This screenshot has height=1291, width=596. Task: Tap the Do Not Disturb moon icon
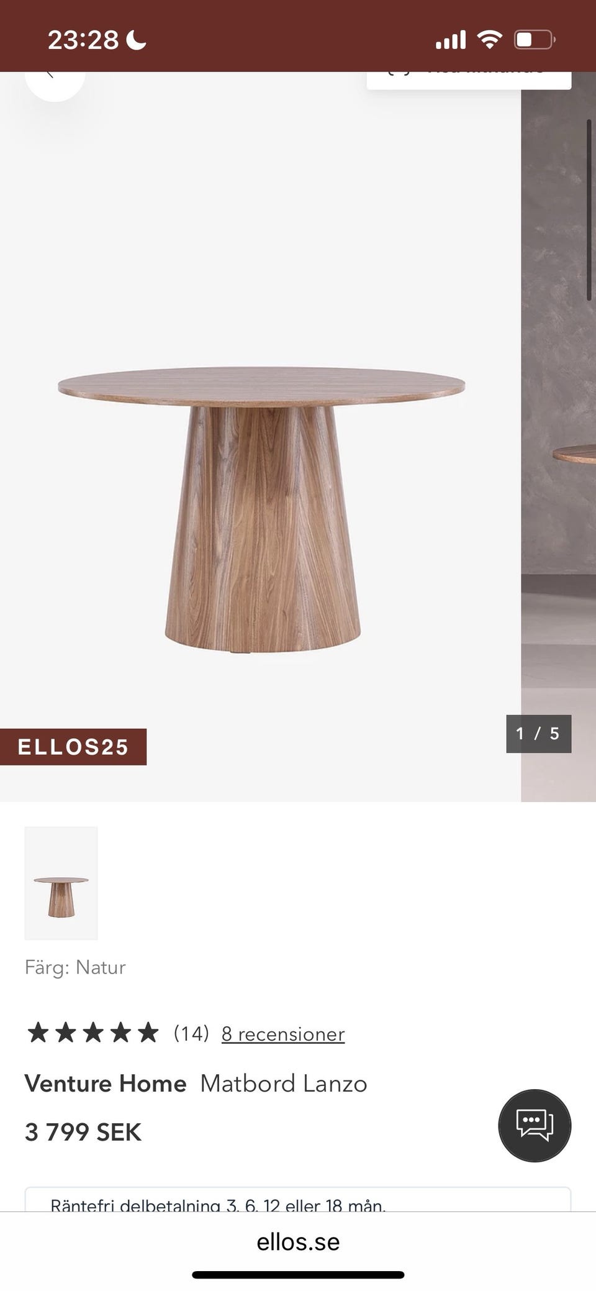coord(136,40)
